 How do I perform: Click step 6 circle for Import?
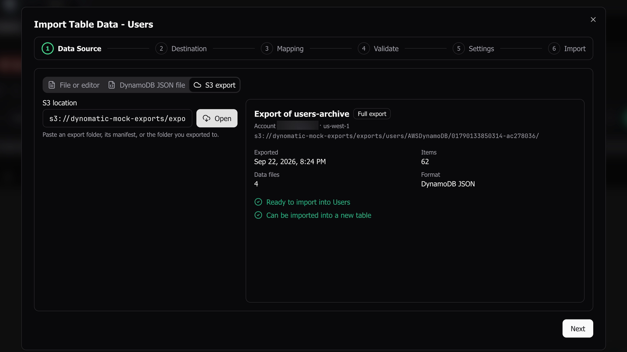coord(554,49)
